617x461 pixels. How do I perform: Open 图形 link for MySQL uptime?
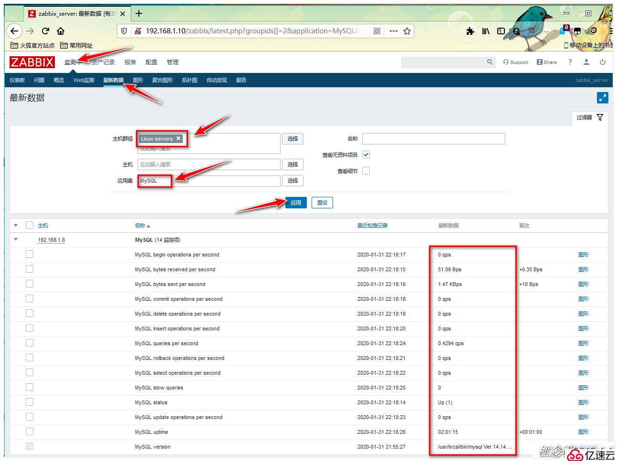pyautogui.click(x=583, y=432)
